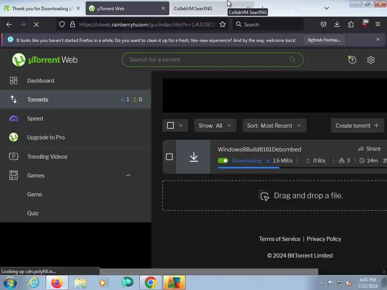387x290 pixels.
Task: Click the taskbar clock showing 4:41 PM
Action: [x=368, y=283]
